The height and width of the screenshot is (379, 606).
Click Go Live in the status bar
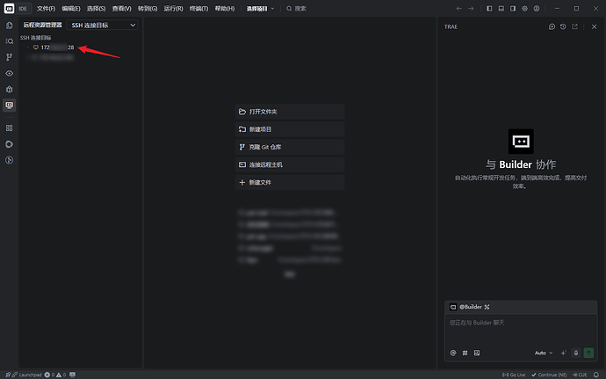click(x=514, y=375)
